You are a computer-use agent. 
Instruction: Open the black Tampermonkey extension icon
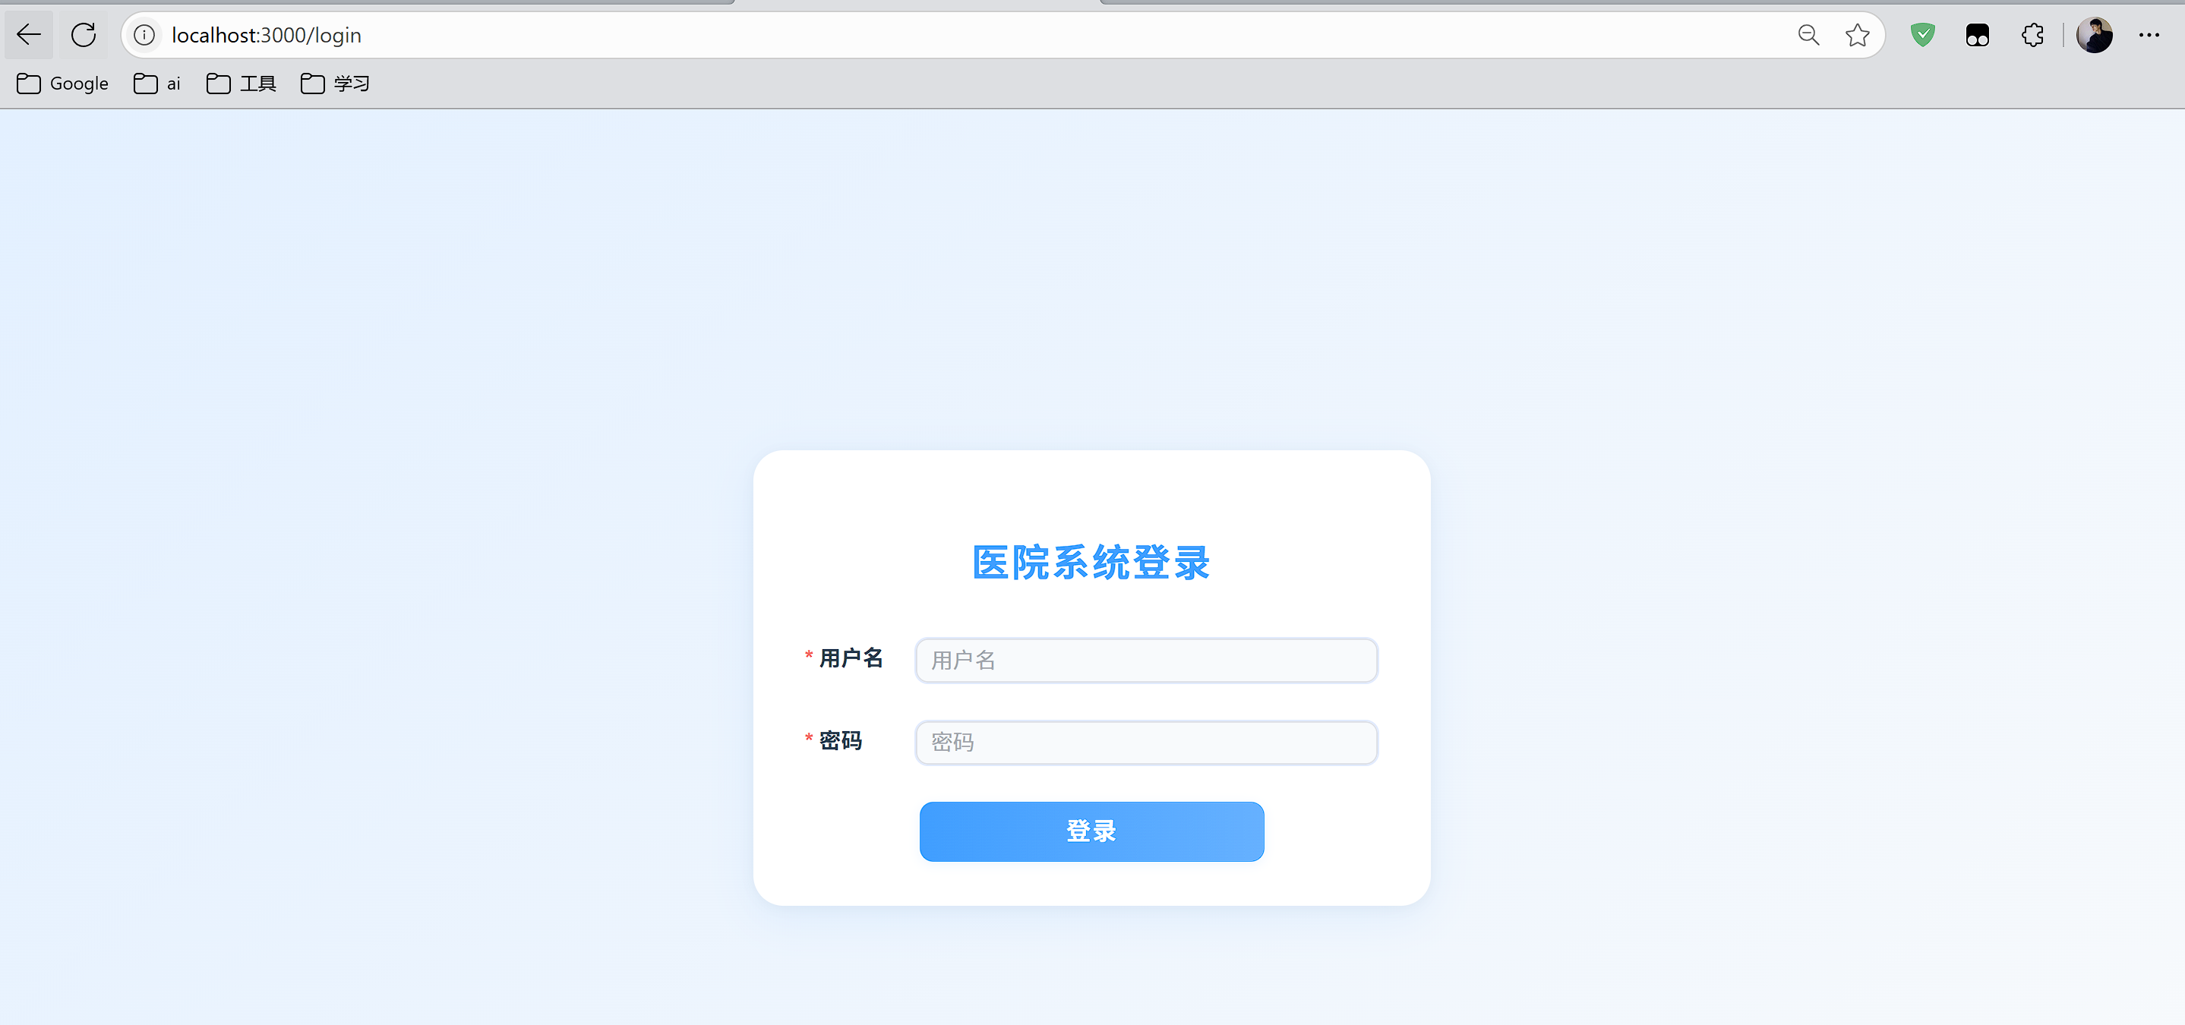(1977, 35)
